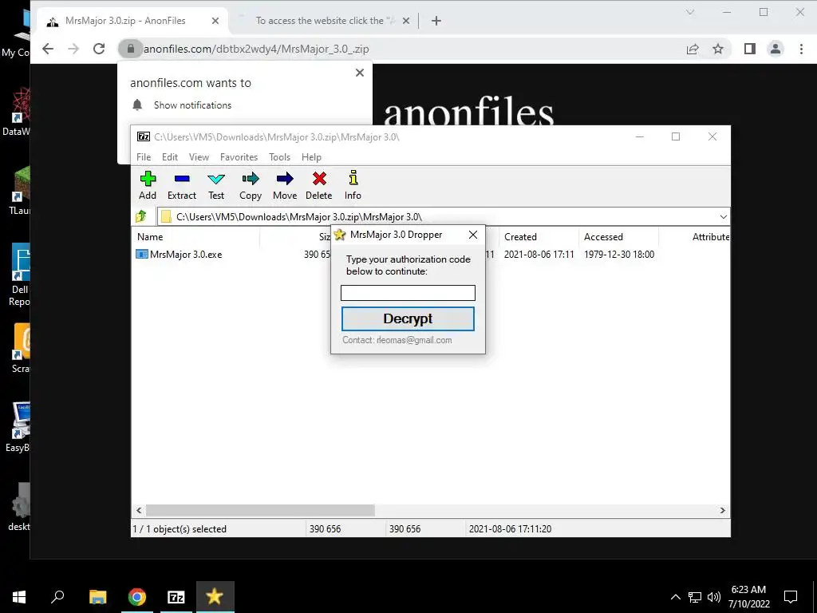Screen dimensions: 817x613
Task: Click the site lock icon in address bar
Action: [x=130, y=49]
